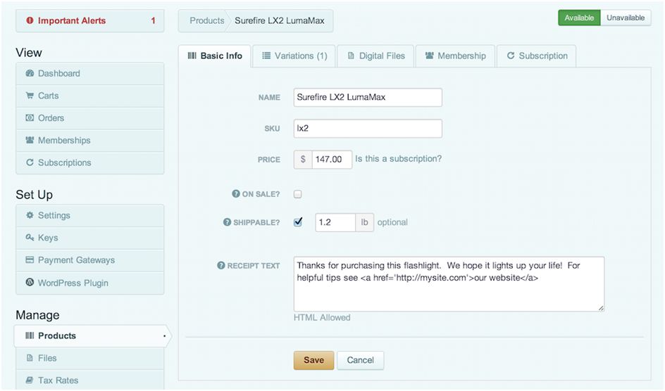Click the Dashboard icon in sidebar
This screenshot has height=391, width=665.
[30, 74]
